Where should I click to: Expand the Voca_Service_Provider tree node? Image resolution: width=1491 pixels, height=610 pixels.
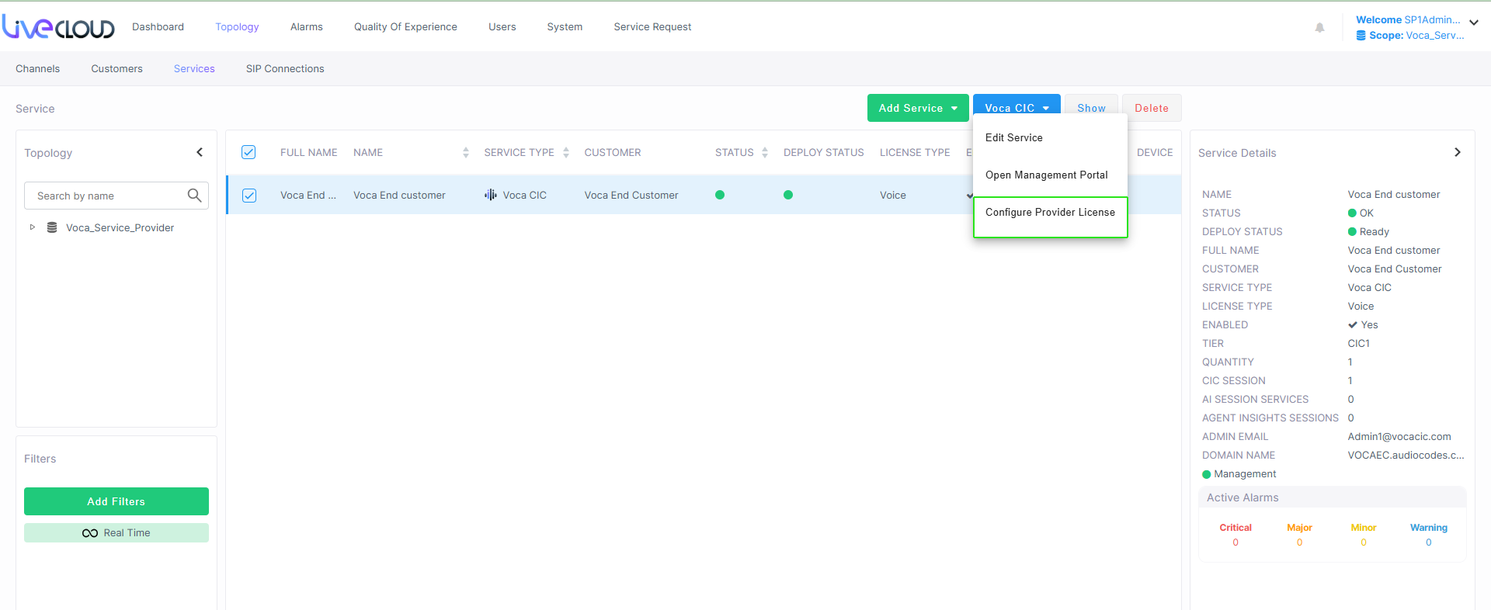click(33, 227)
